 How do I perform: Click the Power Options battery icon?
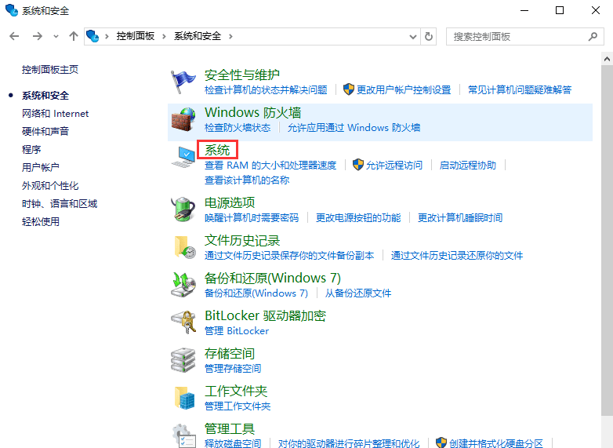coord(183,209)
